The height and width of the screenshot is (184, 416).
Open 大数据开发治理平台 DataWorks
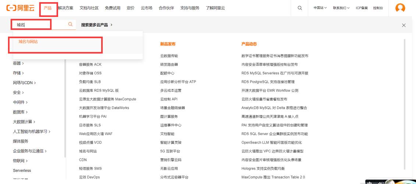click(104, 108)
